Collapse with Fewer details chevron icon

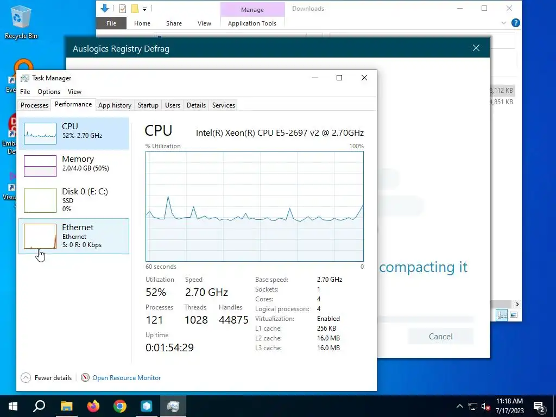coord(26,378)
